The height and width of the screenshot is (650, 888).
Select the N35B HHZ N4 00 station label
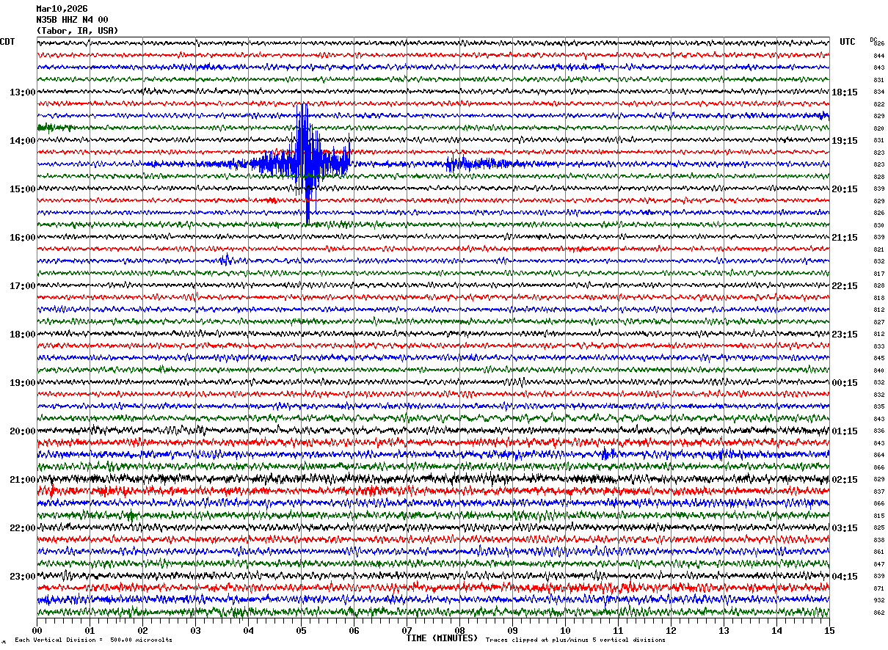click(x=72, y=20)
